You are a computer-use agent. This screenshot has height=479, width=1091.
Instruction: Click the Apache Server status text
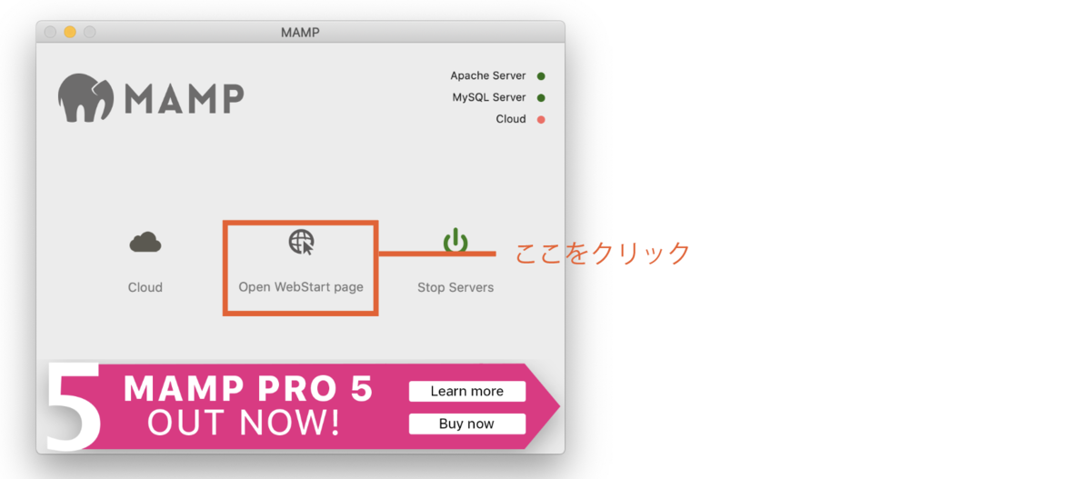(488, 76)
